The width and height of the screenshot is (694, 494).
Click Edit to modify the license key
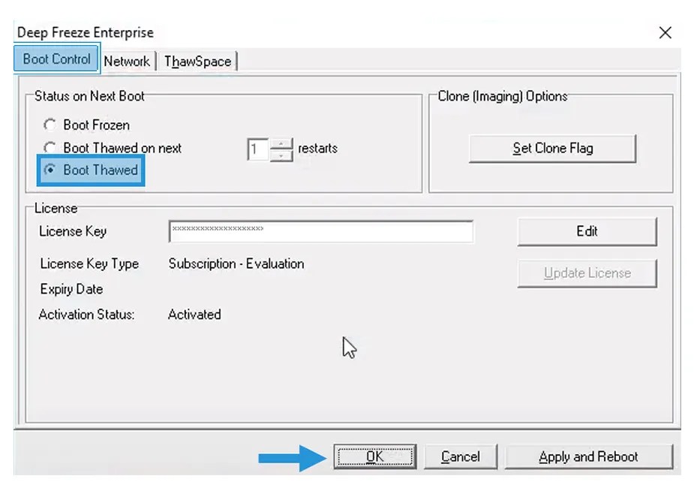[x=587, y=232]
